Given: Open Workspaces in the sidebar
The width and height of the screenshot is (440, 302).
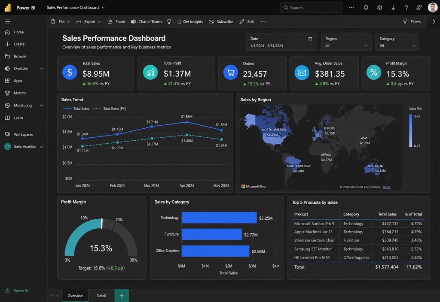Looking at the screenshot, I should 24,134.
